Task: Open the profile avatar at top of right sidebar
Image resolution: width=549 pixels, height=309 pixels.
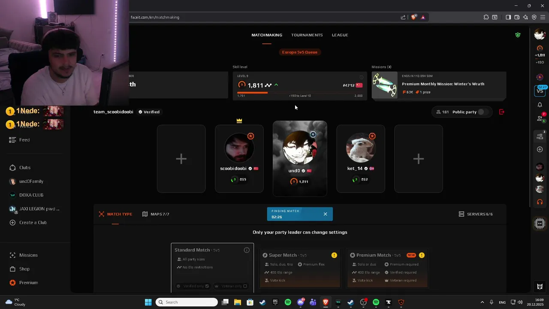Action: [540, 35]
